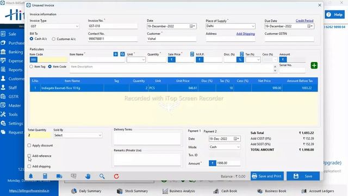Screen dimensions: 348x196
Task: Click the Invoice No. field
Action: click(113, 26)
